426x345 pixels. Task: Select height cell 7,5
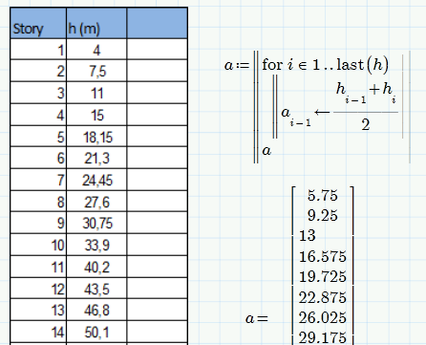(x=96, y=71)
